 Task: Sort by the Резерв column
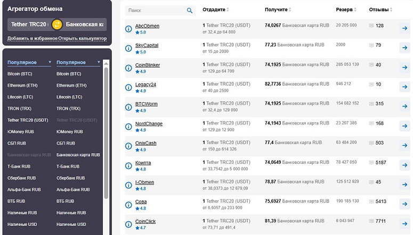(x=346, y=10)
